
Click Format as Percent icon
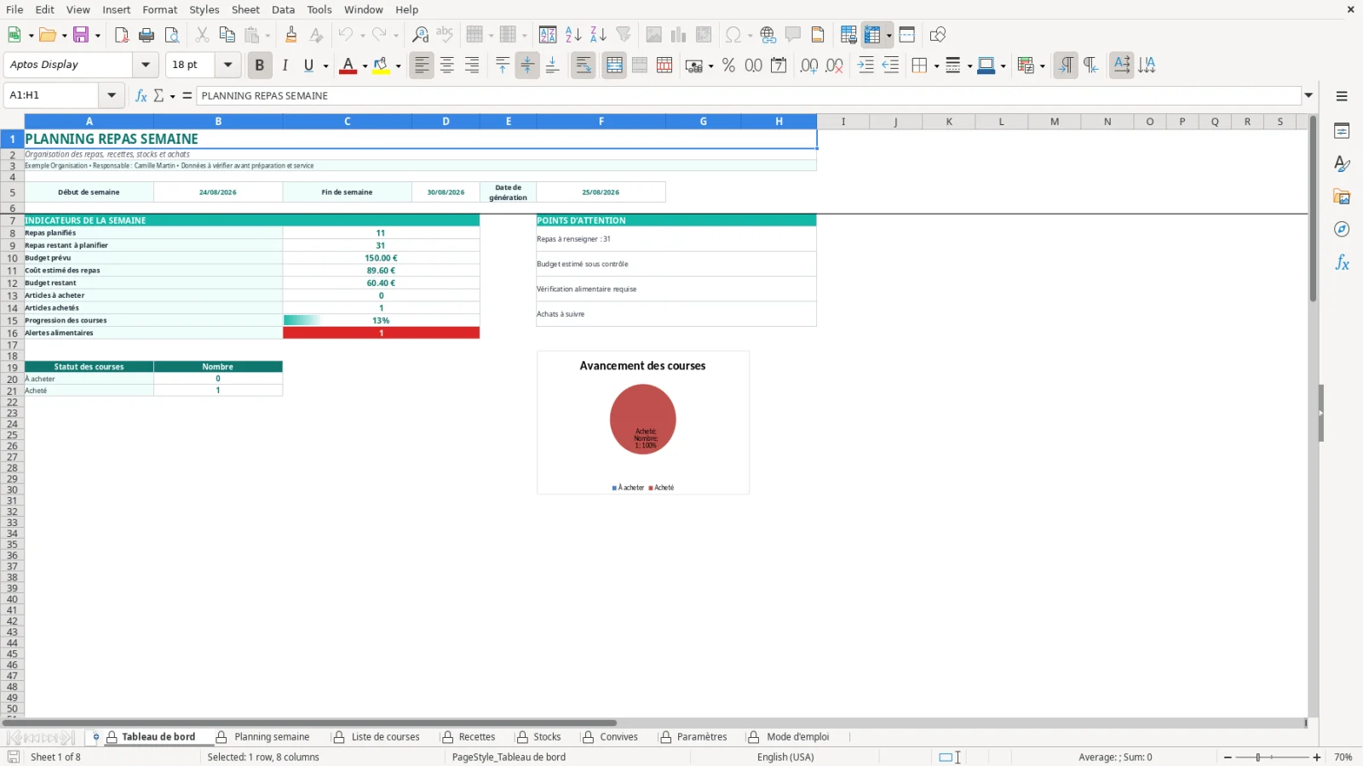[x=728, y=66]
